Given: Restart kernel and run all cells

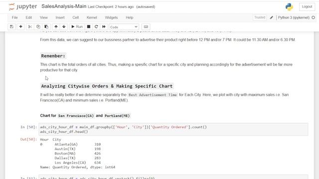Looking at the screenshot, I should pos(104,27).
